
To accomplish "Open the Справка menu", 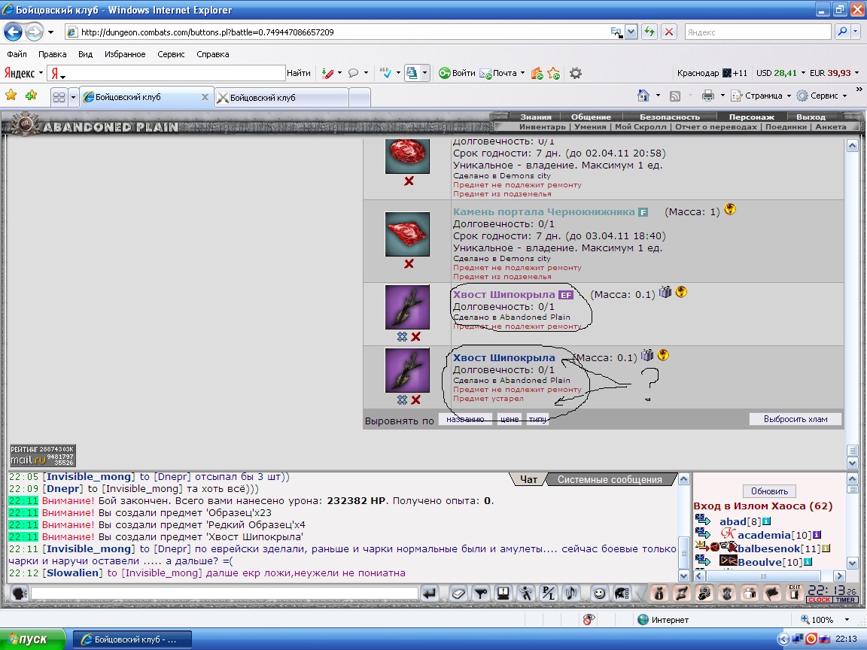I will click(x=212, y=54).
